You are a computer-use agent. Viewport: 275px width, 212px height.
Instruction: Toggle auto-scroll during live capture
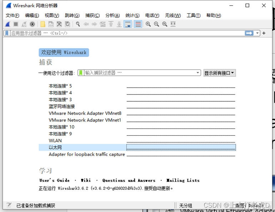[128, 24]
